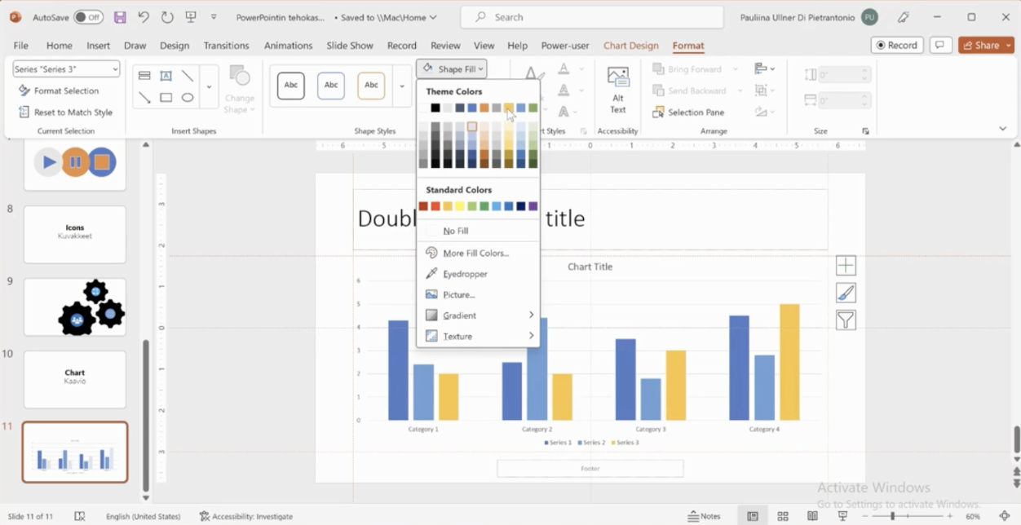1021x525 pixels.
Task: Select the Eyedropper fill option
Action: click(x=465, y=274)
